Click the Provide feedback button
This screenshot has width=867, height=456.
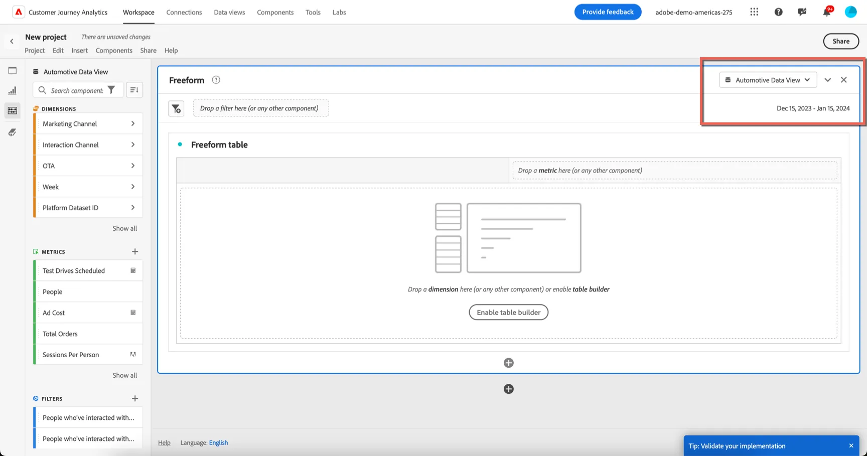[x=608, y=12]
